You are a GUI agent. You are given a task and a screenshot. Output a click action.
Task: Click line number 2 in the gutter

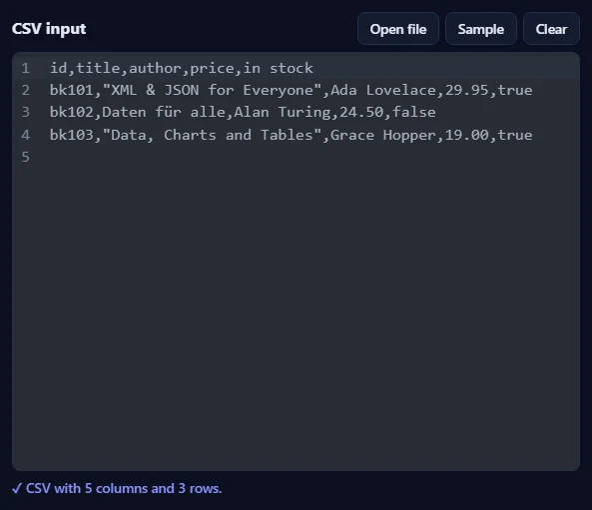click(25, 90)
